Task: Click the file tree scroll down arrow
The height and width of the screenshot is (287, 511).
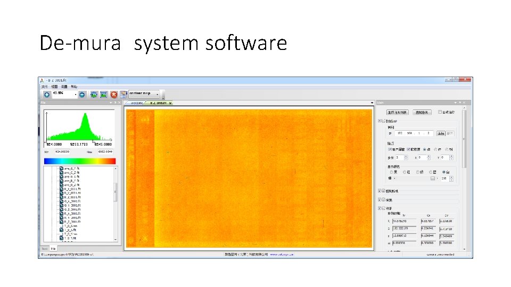Action: [x=116, y=240]
